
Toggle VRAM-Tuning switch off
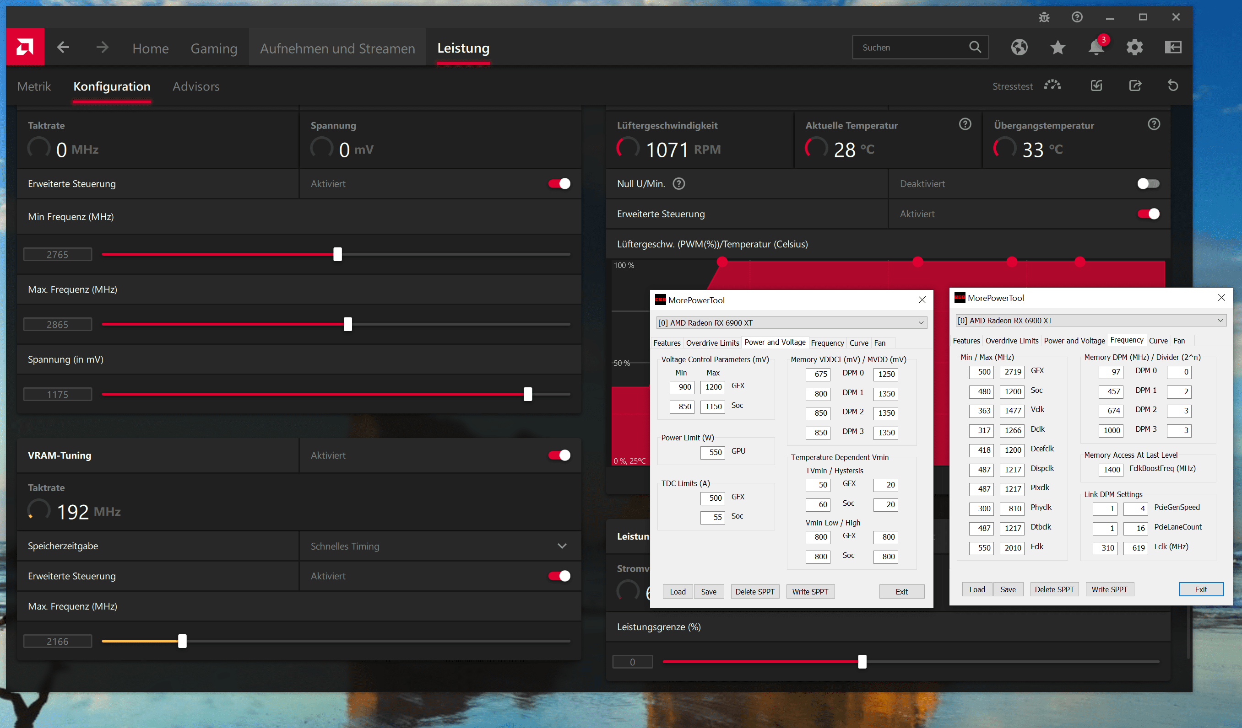click(x=559, y=455)
